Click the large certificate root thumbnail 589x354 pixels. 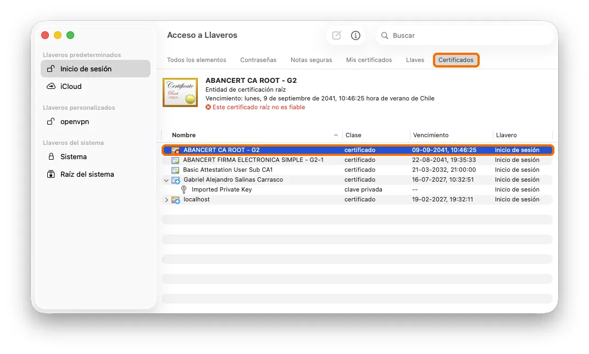tap(180, 92)
